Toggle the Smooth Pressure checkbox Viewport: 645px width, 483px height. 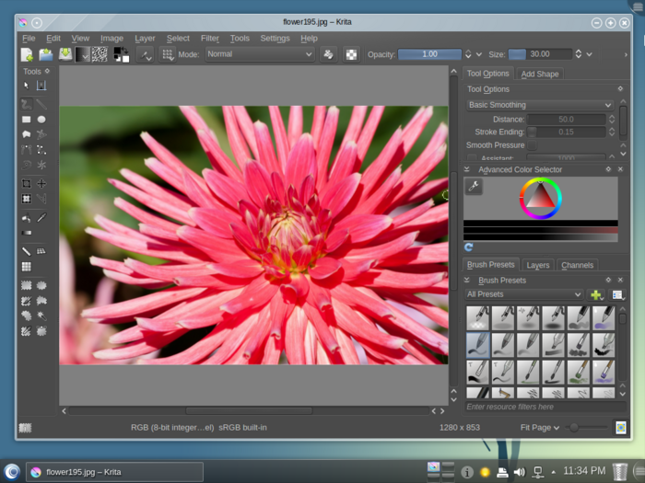click(532, 145)
